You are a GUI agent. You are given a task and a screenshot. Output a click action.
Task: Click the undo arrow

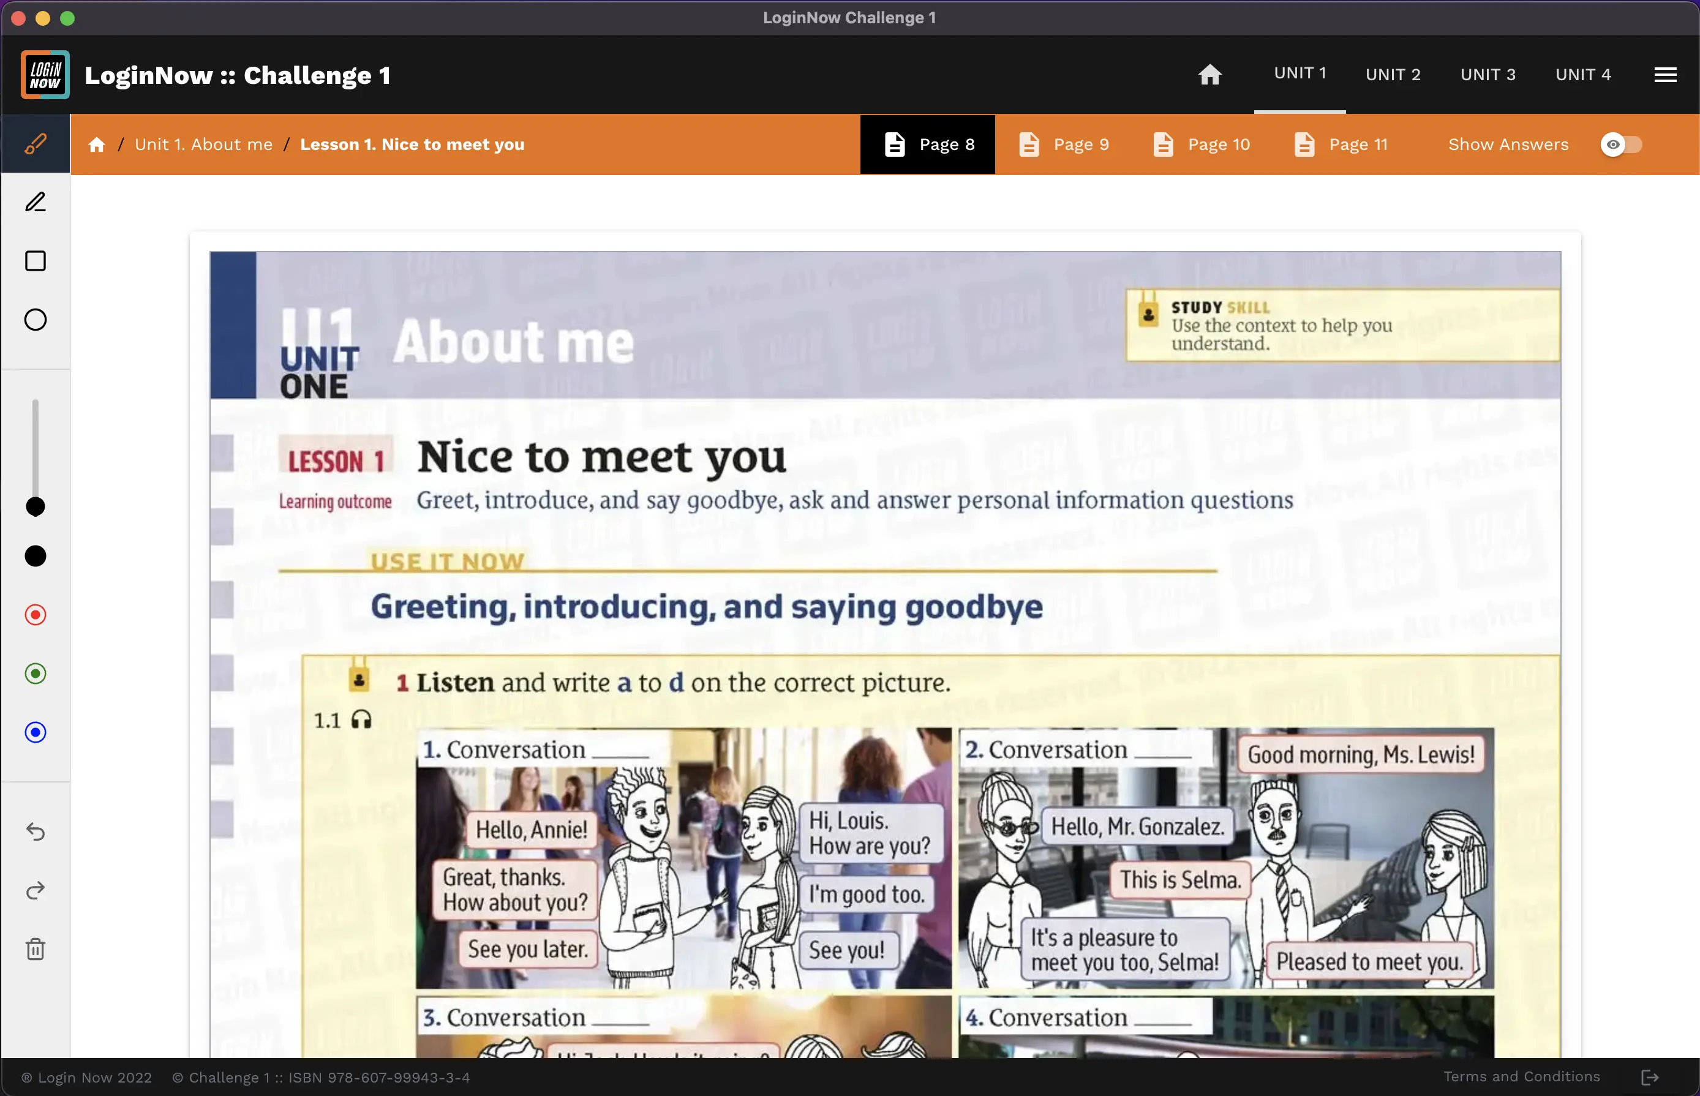pos(36,831)
